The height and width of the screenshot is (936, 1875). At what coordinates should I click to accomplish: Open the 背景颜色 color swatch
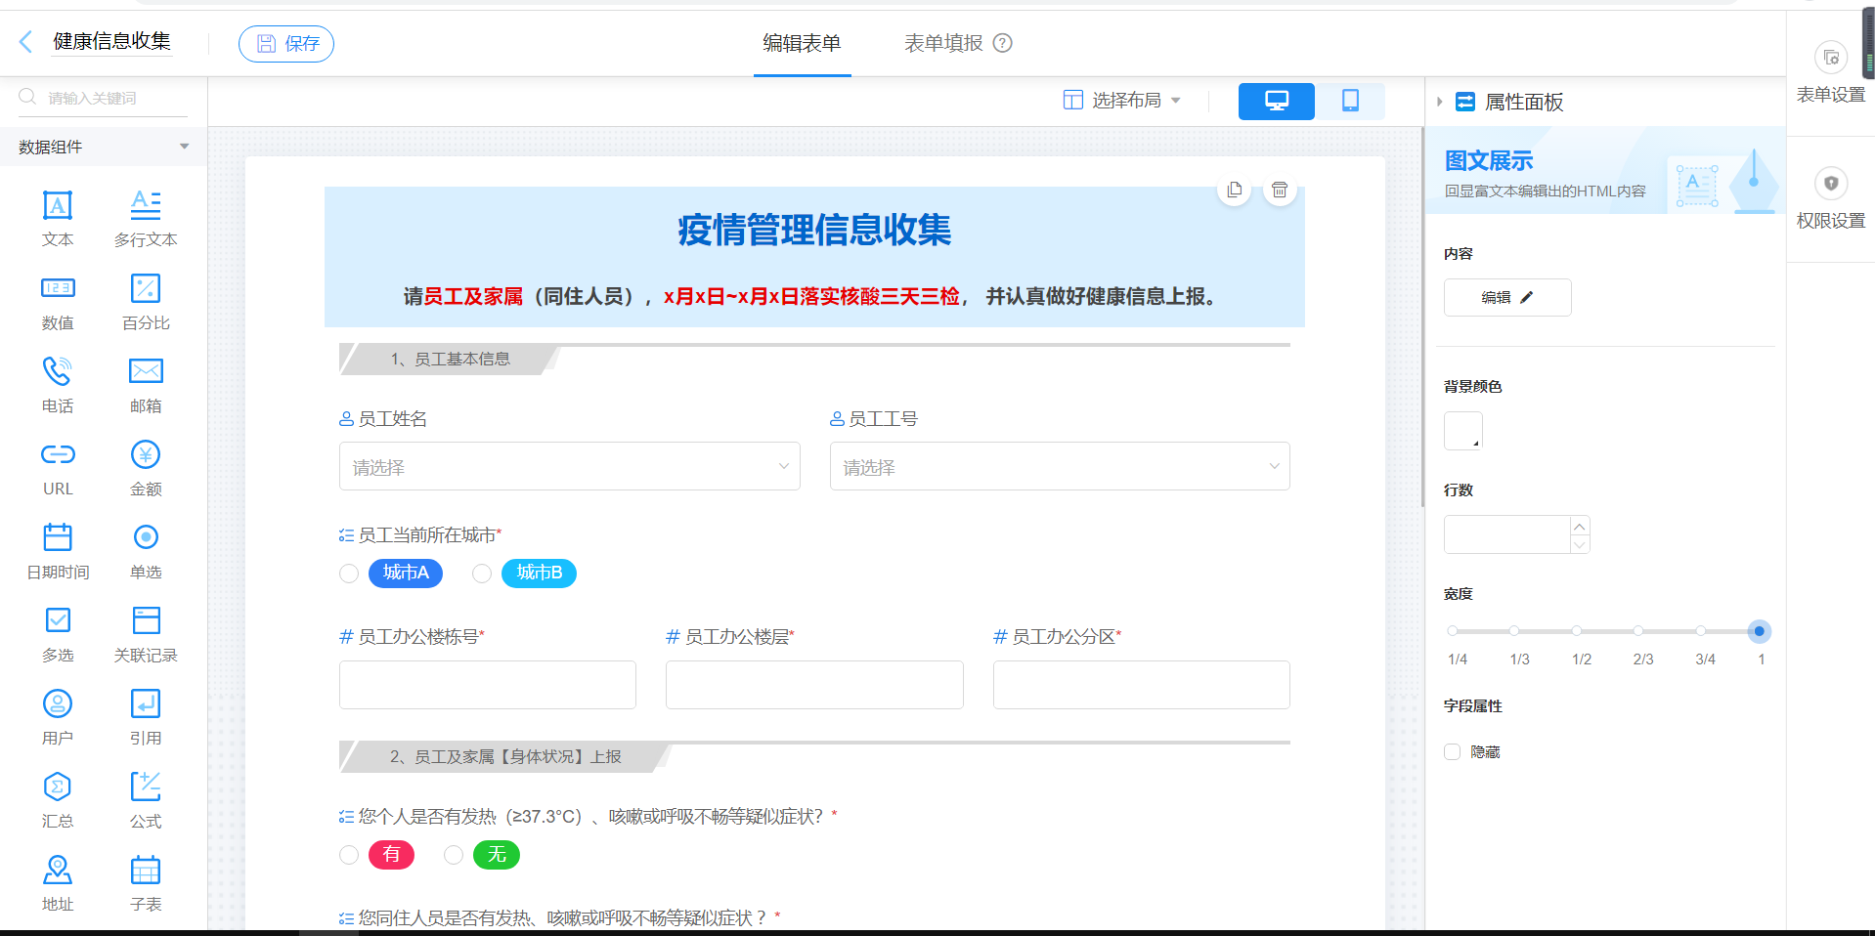(x=1463, y=431)
